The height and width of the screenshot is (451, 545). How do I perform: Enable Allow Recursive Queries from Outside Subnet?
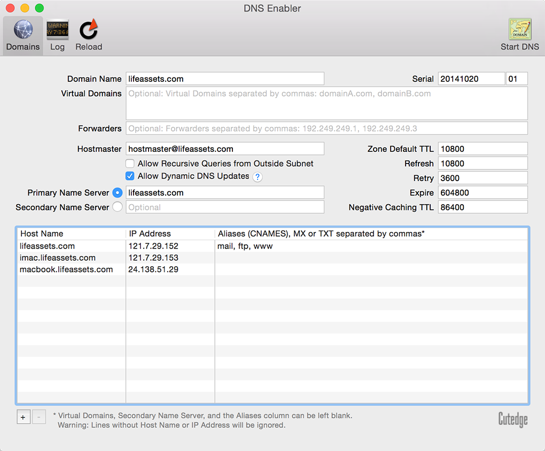[130, 164]
